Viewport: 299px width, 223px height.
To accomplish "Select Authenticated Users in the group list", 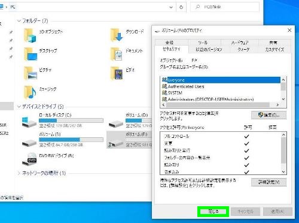I will pyautogui.click(x=221, y=86).
